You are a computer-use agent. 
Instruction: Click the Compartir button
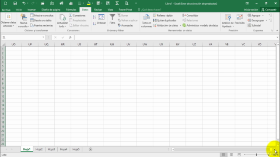269,10
